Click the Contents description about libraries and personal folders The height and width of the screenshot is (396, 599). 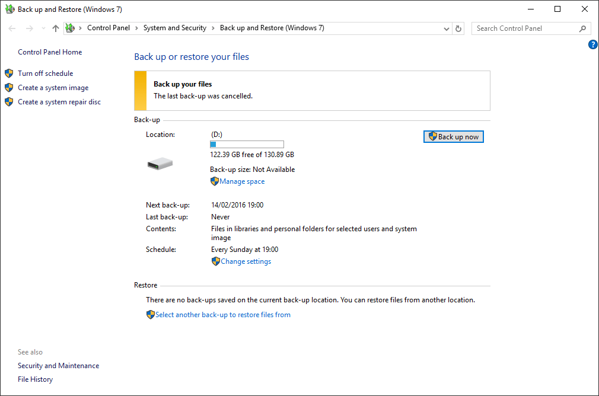coord(314,233)
